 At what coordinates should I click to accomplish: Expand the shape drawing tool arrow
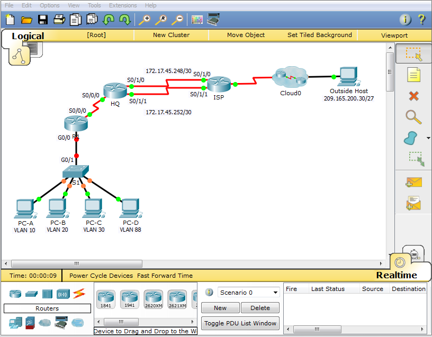(x=428, y=138)
